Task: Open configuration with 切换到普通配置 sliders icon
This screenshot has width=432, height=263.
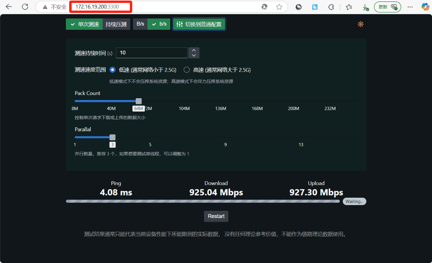Action: (199, 24)
